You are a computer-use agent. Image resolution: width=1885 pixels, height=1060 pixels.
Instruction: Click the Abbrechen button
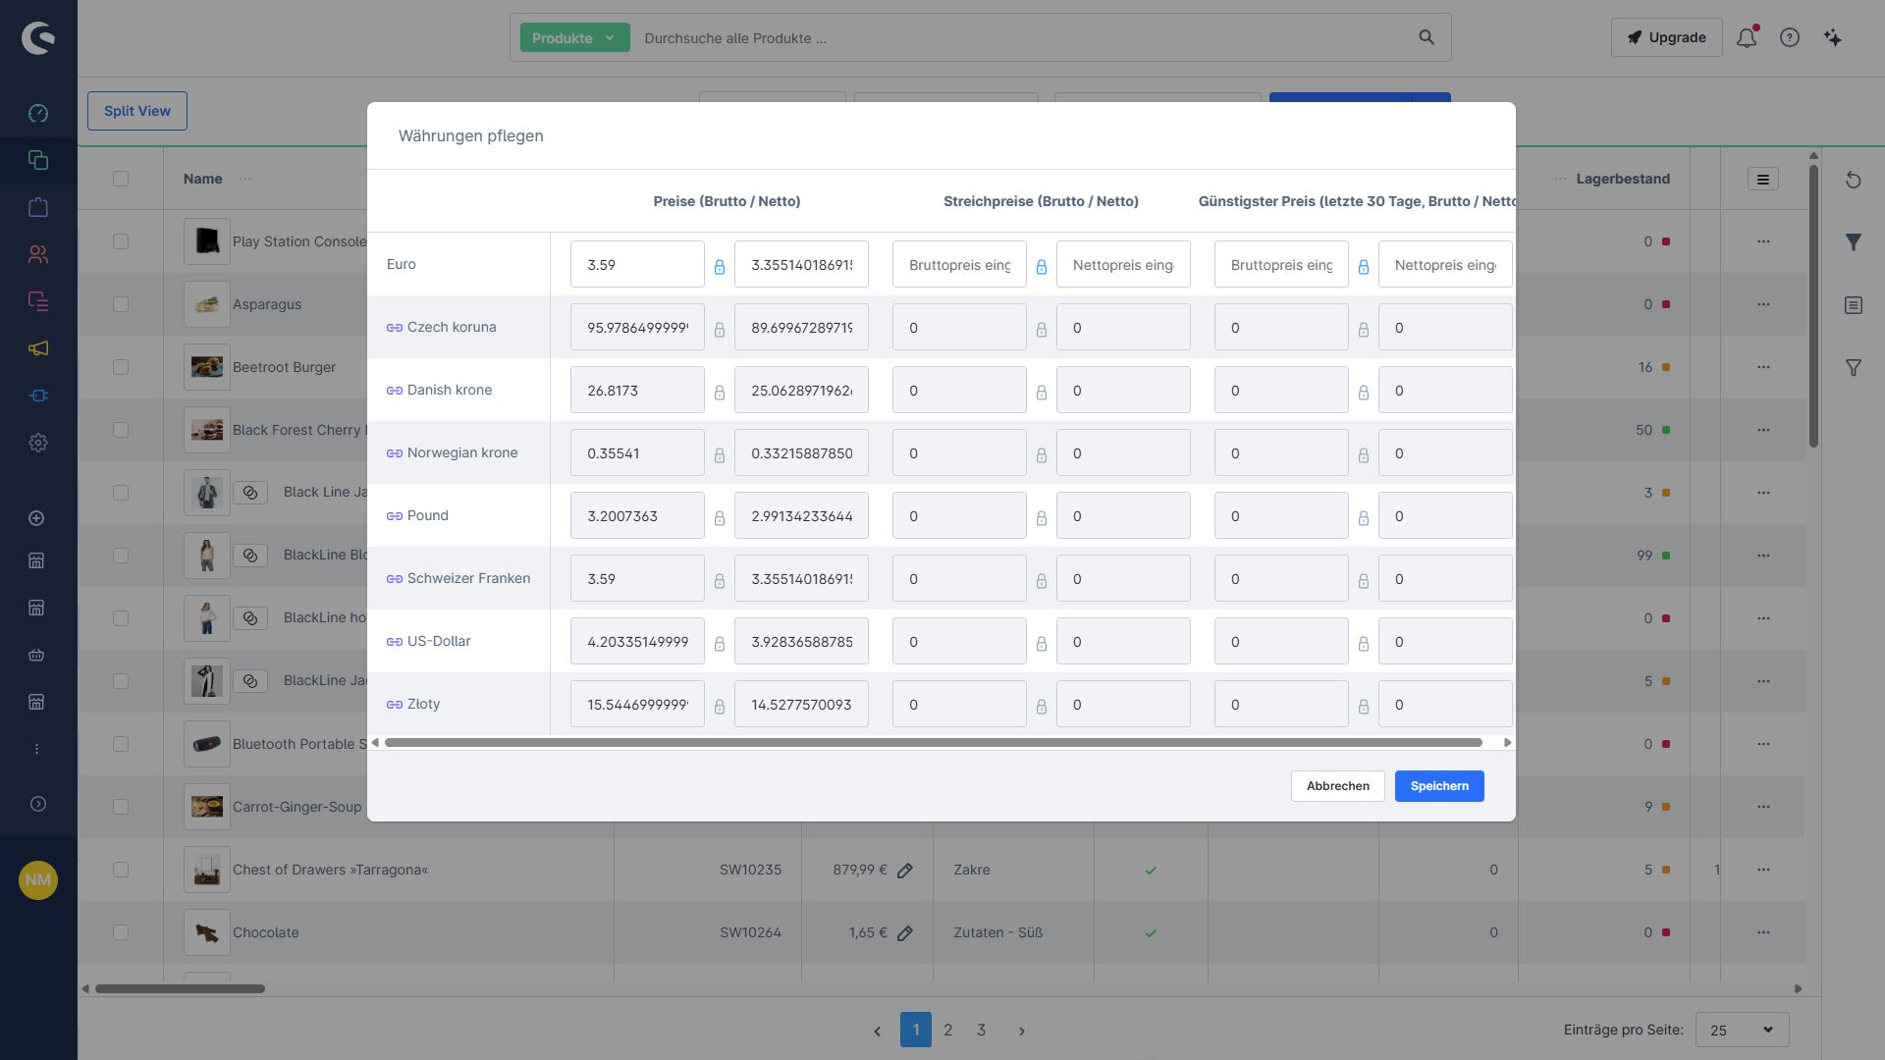1337,786
